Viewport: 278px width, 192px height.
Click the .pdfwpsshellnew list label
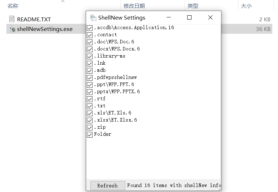pyautogui.click(x=115, y=78)
